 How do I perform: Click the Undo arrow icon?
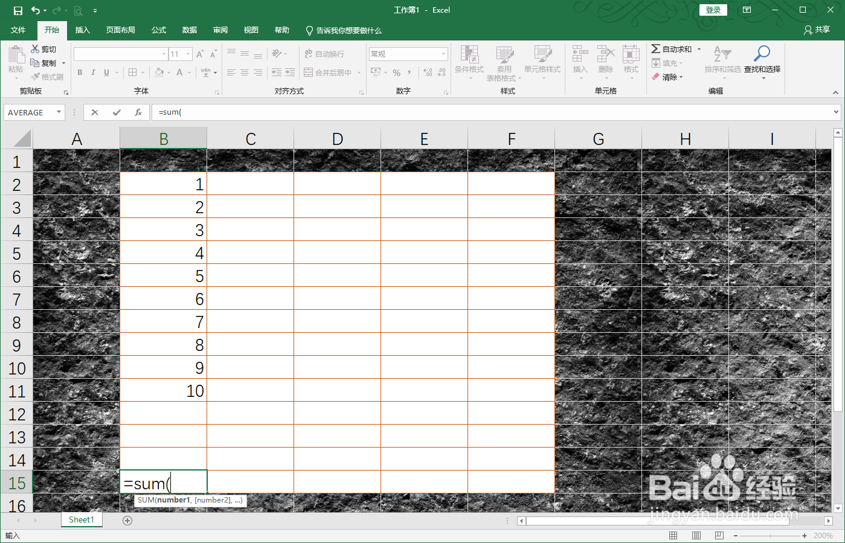pyautogui.click(x=36, y=10)
